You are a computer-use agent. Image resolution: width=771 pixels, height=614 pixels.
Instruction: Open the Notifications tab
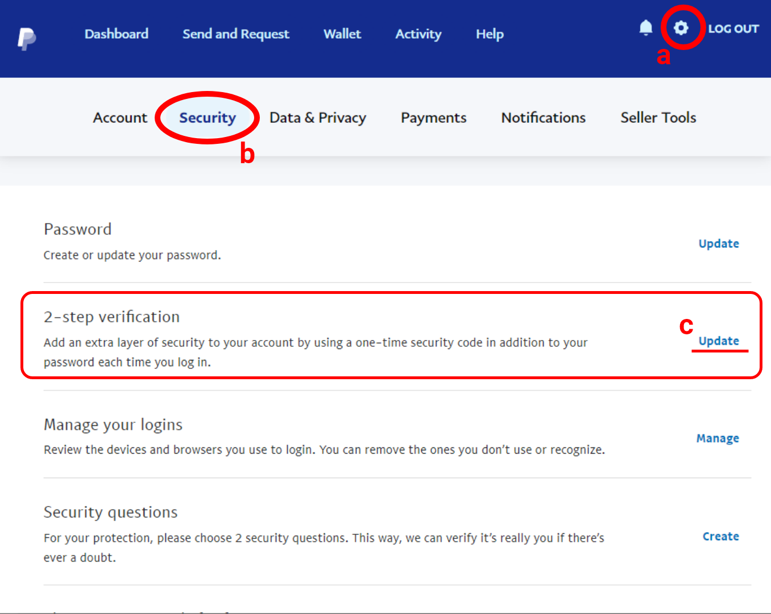[x=544, y=118]
